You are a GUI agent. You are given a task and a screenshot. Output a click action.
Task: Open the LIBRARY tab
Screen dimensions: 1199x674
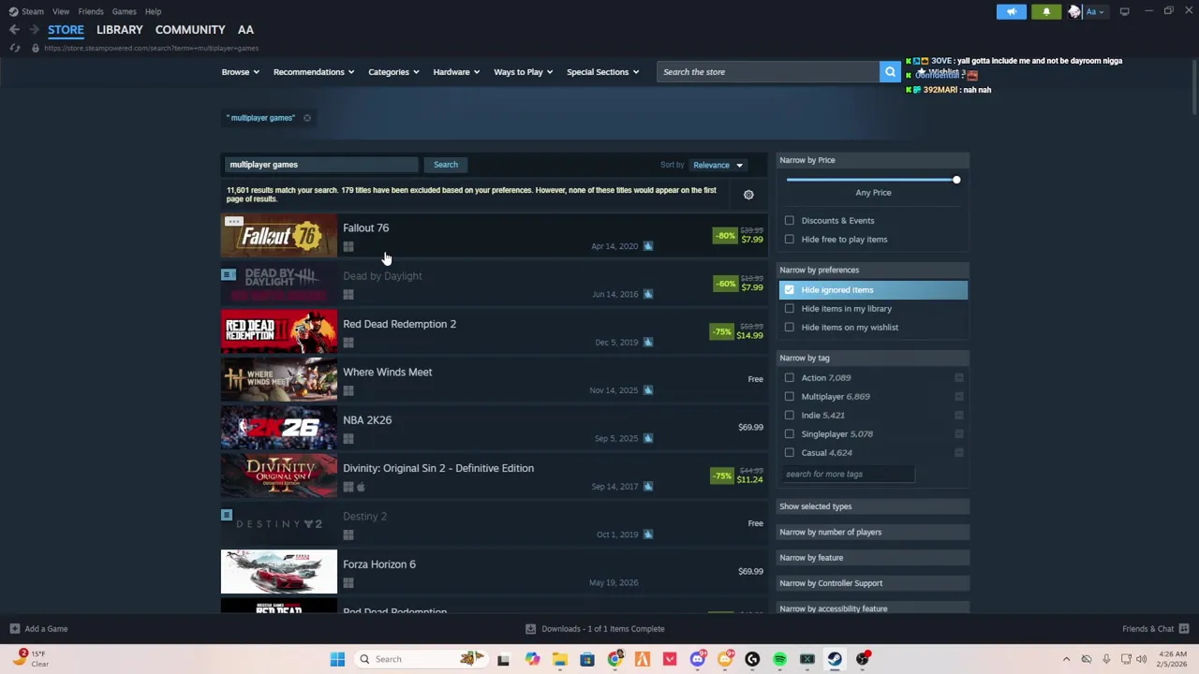tap(120, 30)
